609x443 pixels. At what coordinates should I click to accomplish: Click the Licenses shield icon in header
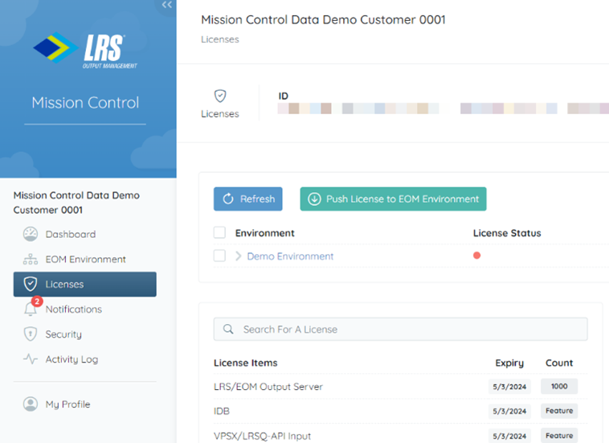(220, 96)
